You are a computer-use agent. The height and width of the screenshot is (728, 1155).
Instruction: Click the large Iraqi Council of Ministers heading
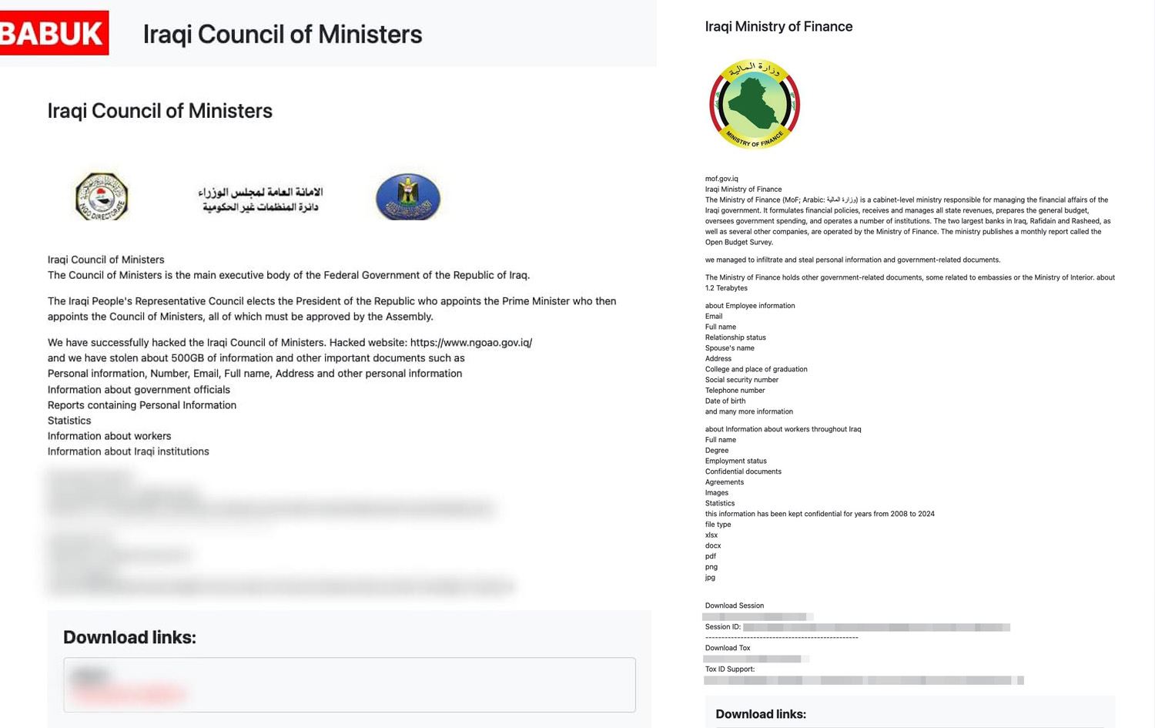tap(159, 111)
